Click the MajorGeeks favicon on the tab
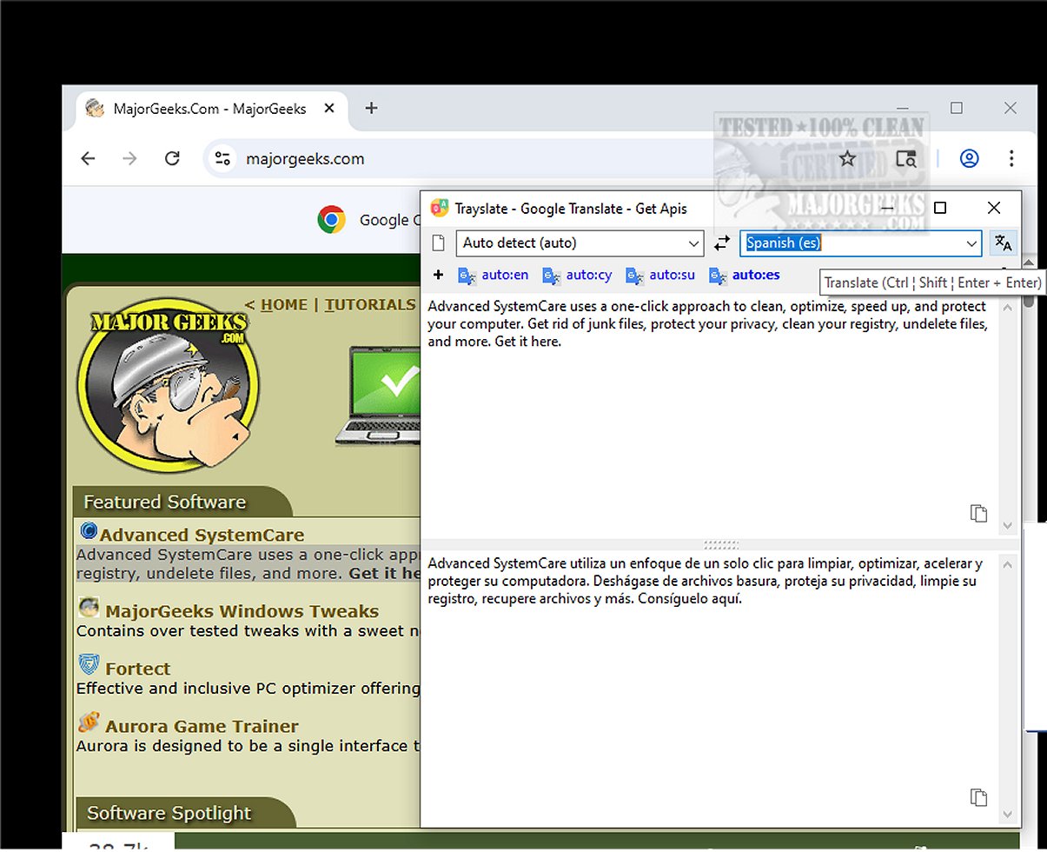 point(96,109)
